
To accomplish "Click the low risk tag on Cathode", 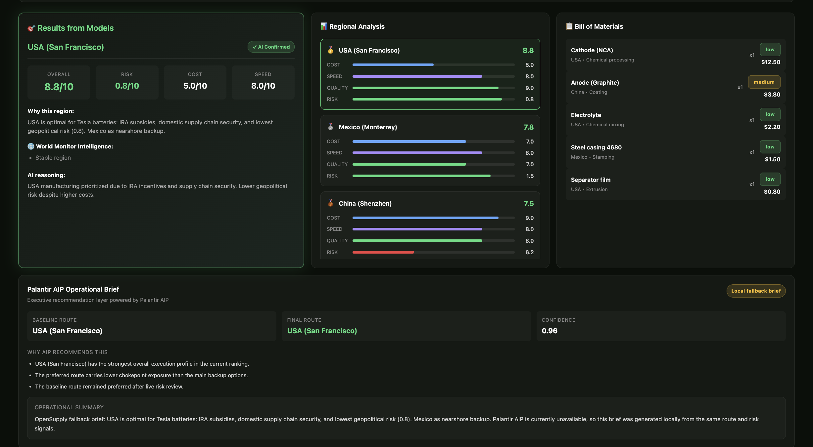I will click(770, 50).
